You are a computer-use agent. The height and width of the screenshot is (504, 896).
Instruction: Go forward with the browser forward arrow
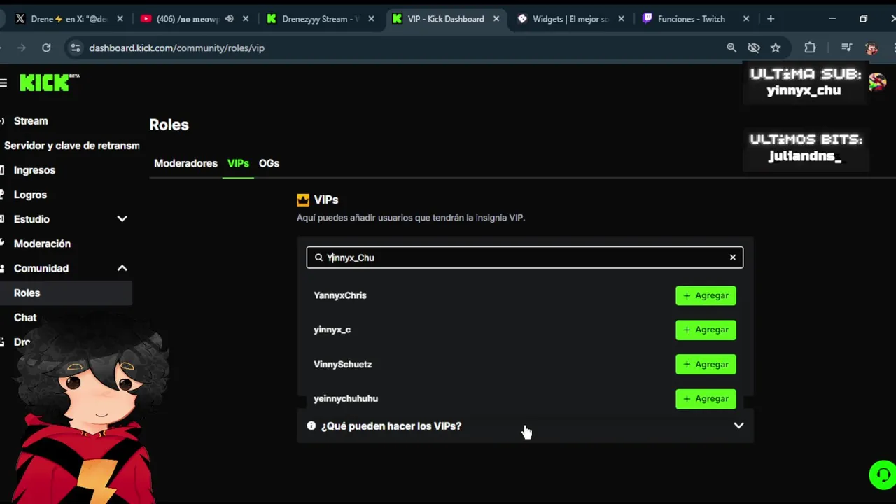[x=21, y=48]
